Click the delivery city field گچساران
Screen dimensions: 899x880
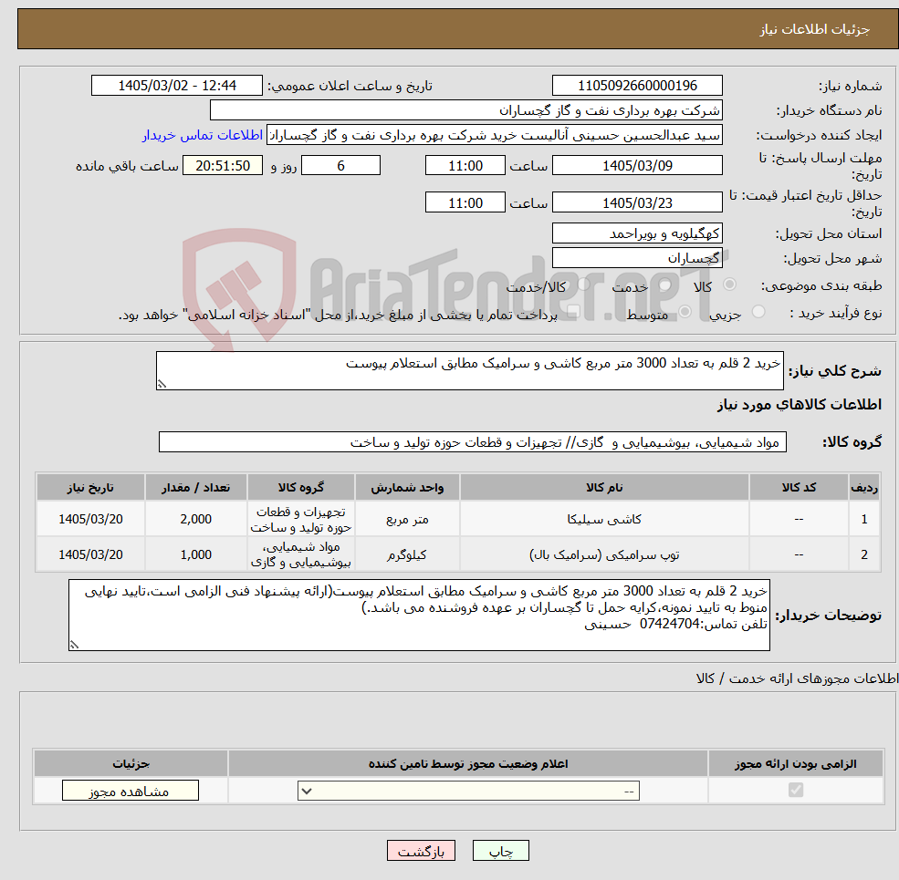coord(637,258)
